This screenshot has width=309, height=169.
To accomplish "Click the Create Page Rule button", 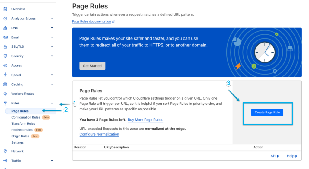I will click(x=267, y=112).
